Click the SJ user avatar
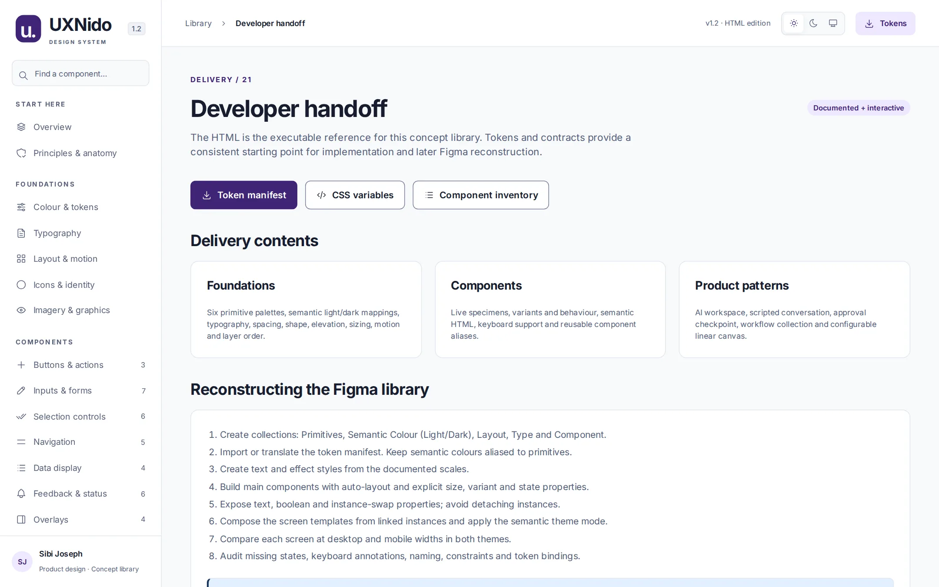 pyautogui.click(x=22, y=561)
